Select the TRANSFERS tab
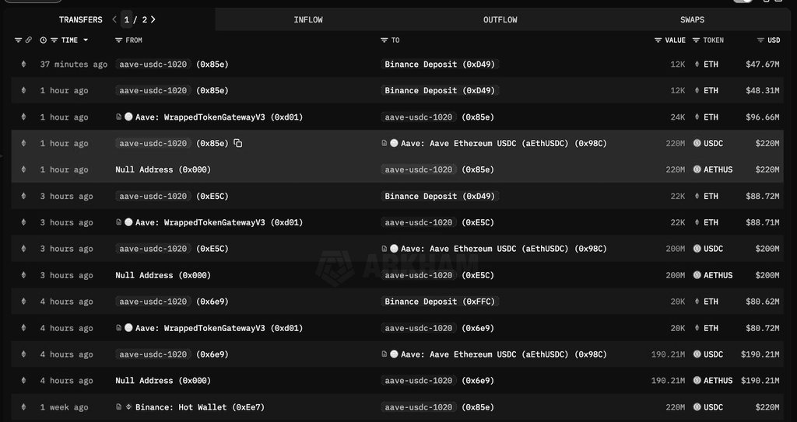This screenshot has height=422, width=797. 80,19
